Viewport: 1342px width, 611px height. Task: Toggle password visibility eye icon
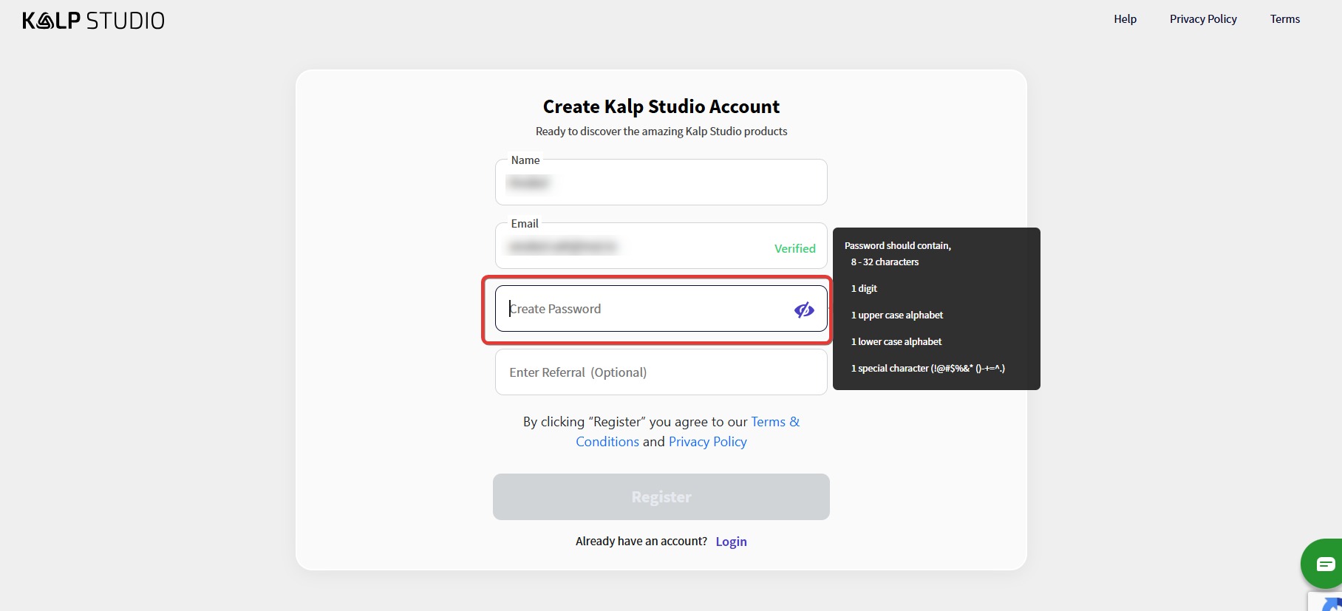[804, 310]
